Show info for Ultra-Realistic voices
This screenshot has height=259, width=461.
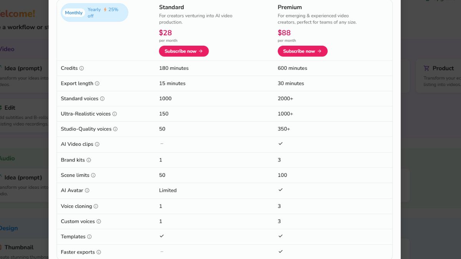114,114
